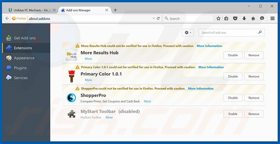Click More link beside ShopperPro description
Image resolution: width=280 pixels, height=144 pixels.
tap(147, 101)
